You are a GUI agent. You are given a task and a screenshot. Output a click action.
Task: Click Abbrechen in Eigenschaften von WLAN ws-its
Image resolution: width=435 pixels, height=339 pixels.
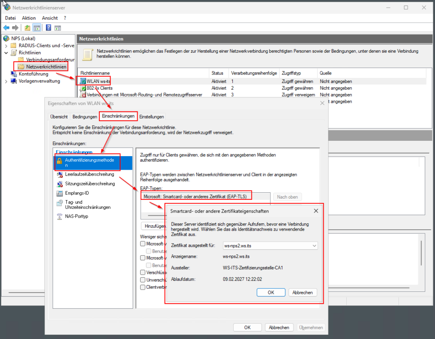click(x=279, y=328)
